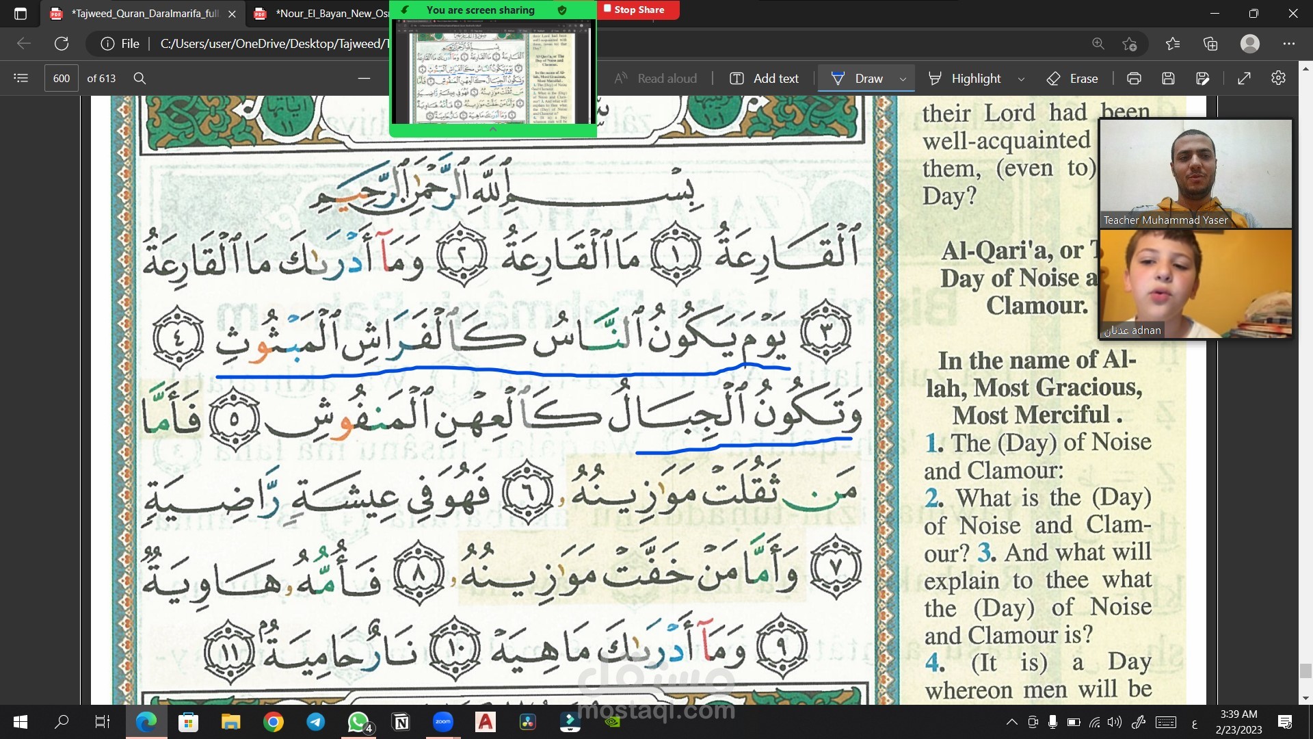Screen dimensions: 1313x739
Task: Click the vertical scrollbar thumb
Action: click(1305, 671)
